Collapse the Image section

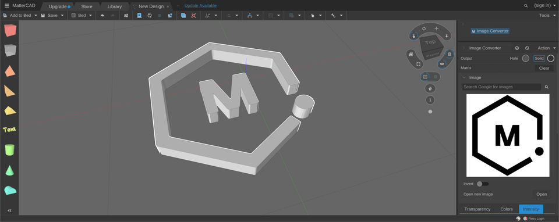pyautogui.click(x=464, y=77)
